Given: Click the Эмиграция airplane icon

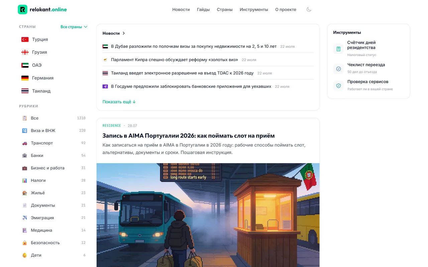Looking at the screenshot, I should click(x=25, y=218).
